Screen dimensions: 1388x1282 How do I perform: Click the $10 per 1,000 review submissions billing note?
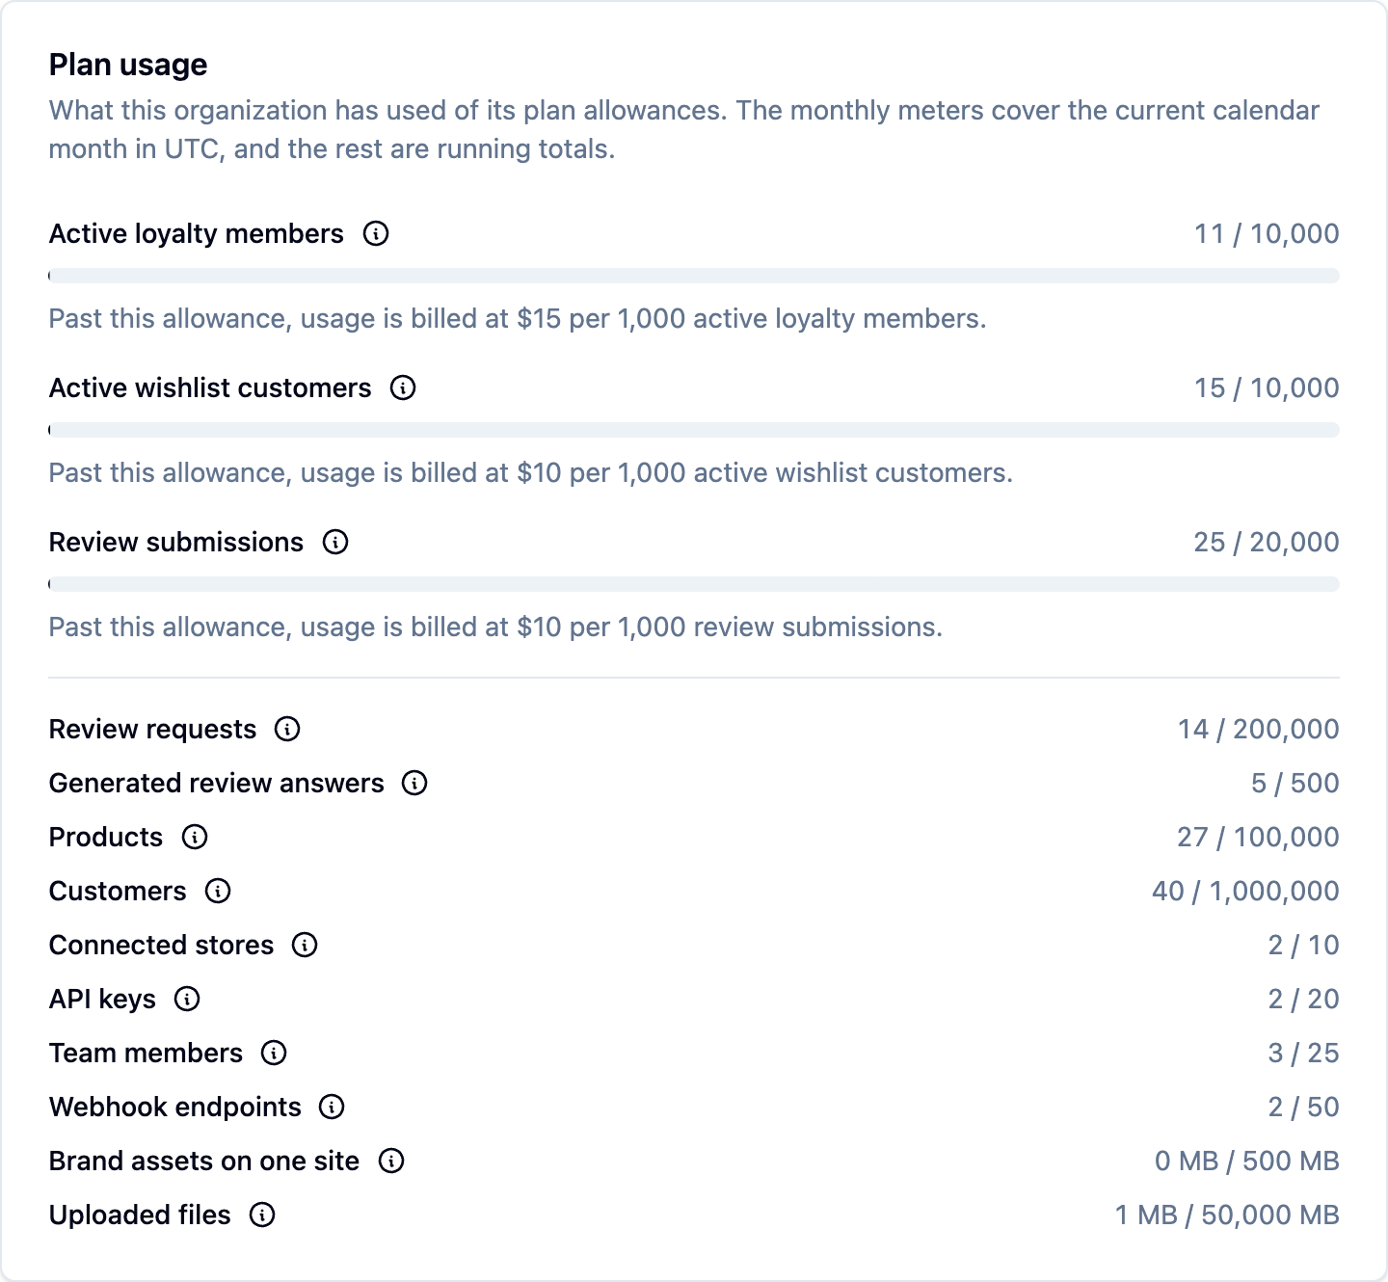click(495, 627)
